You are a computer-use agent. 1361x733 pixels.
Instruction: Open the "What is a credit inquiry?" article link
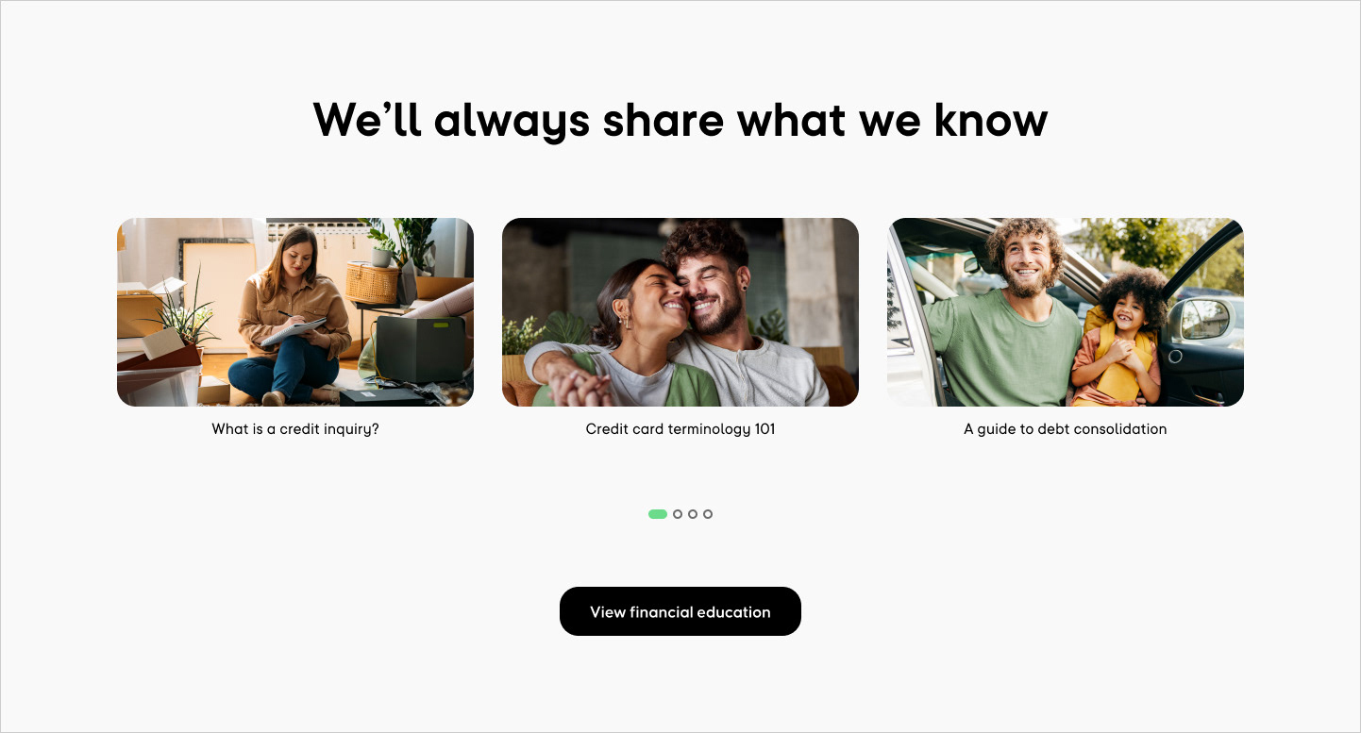pyautogui.click(x=295, y=428)
